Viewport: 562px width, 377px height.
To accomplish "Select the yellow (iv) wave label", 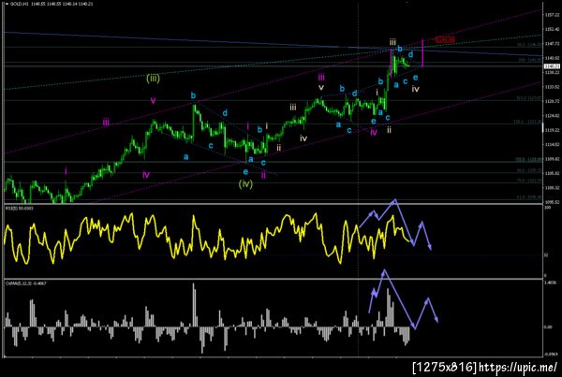I will coord(245,184).
